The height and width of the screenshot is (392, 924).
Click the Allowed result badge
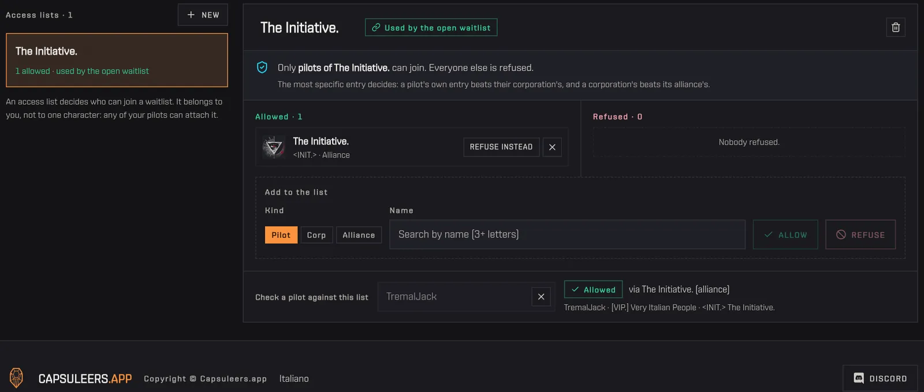(x=593, y=289)
